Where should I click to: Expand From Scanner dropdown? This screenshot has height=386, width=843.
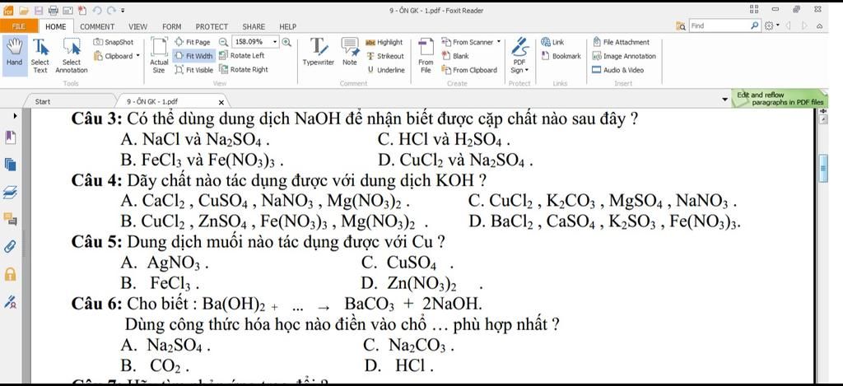coord(498,42)
